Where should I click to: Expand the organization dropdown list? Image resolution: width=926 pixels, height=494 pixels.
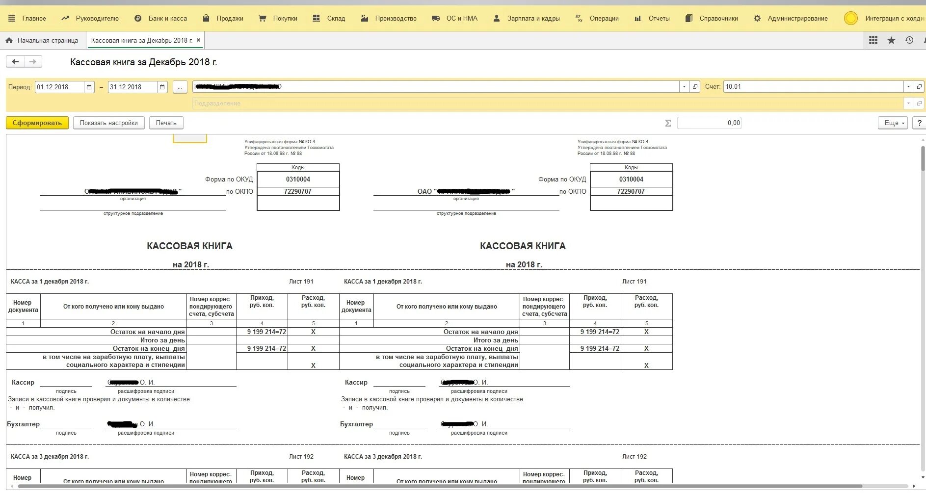pyautogui.click(x=684, y=87)
